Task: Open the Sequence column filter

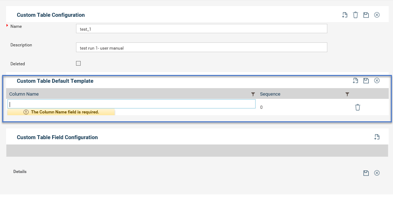Action: (347, 94)
